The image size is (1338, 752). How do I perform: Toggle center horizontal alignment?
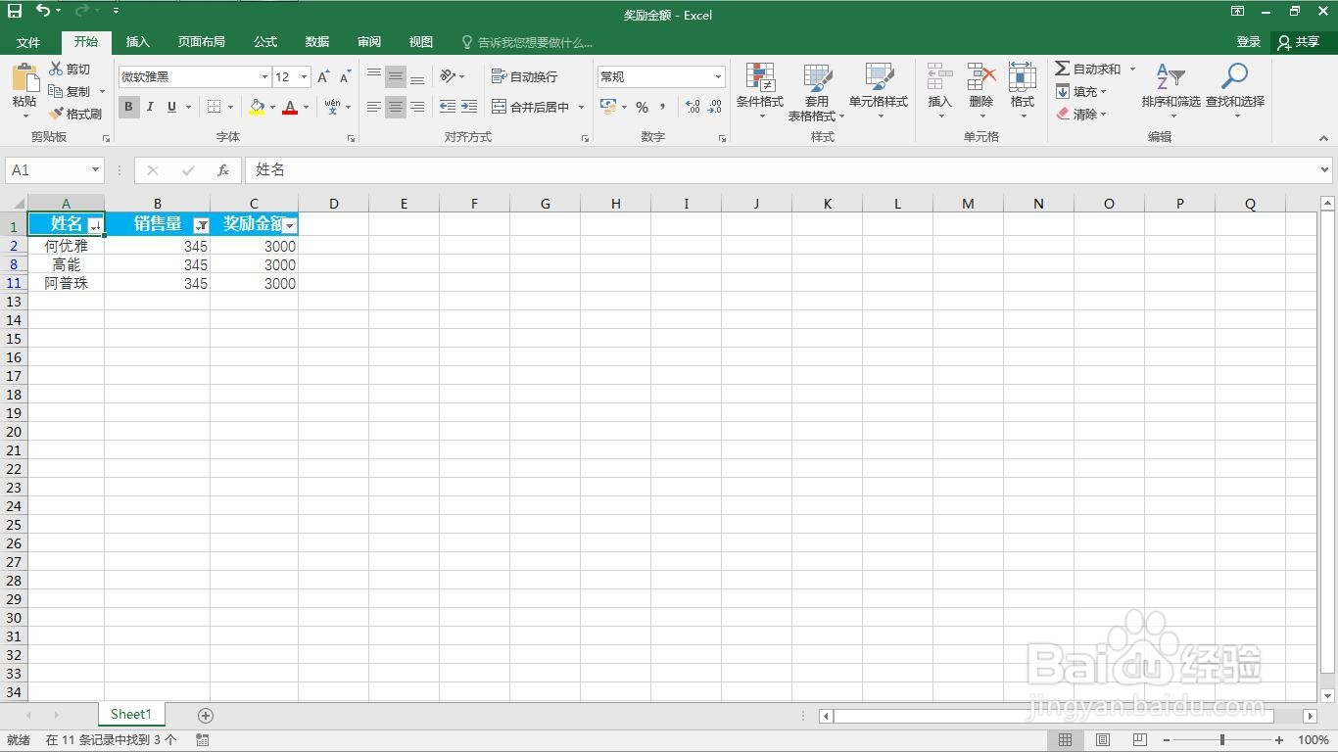tap(396, 107)
